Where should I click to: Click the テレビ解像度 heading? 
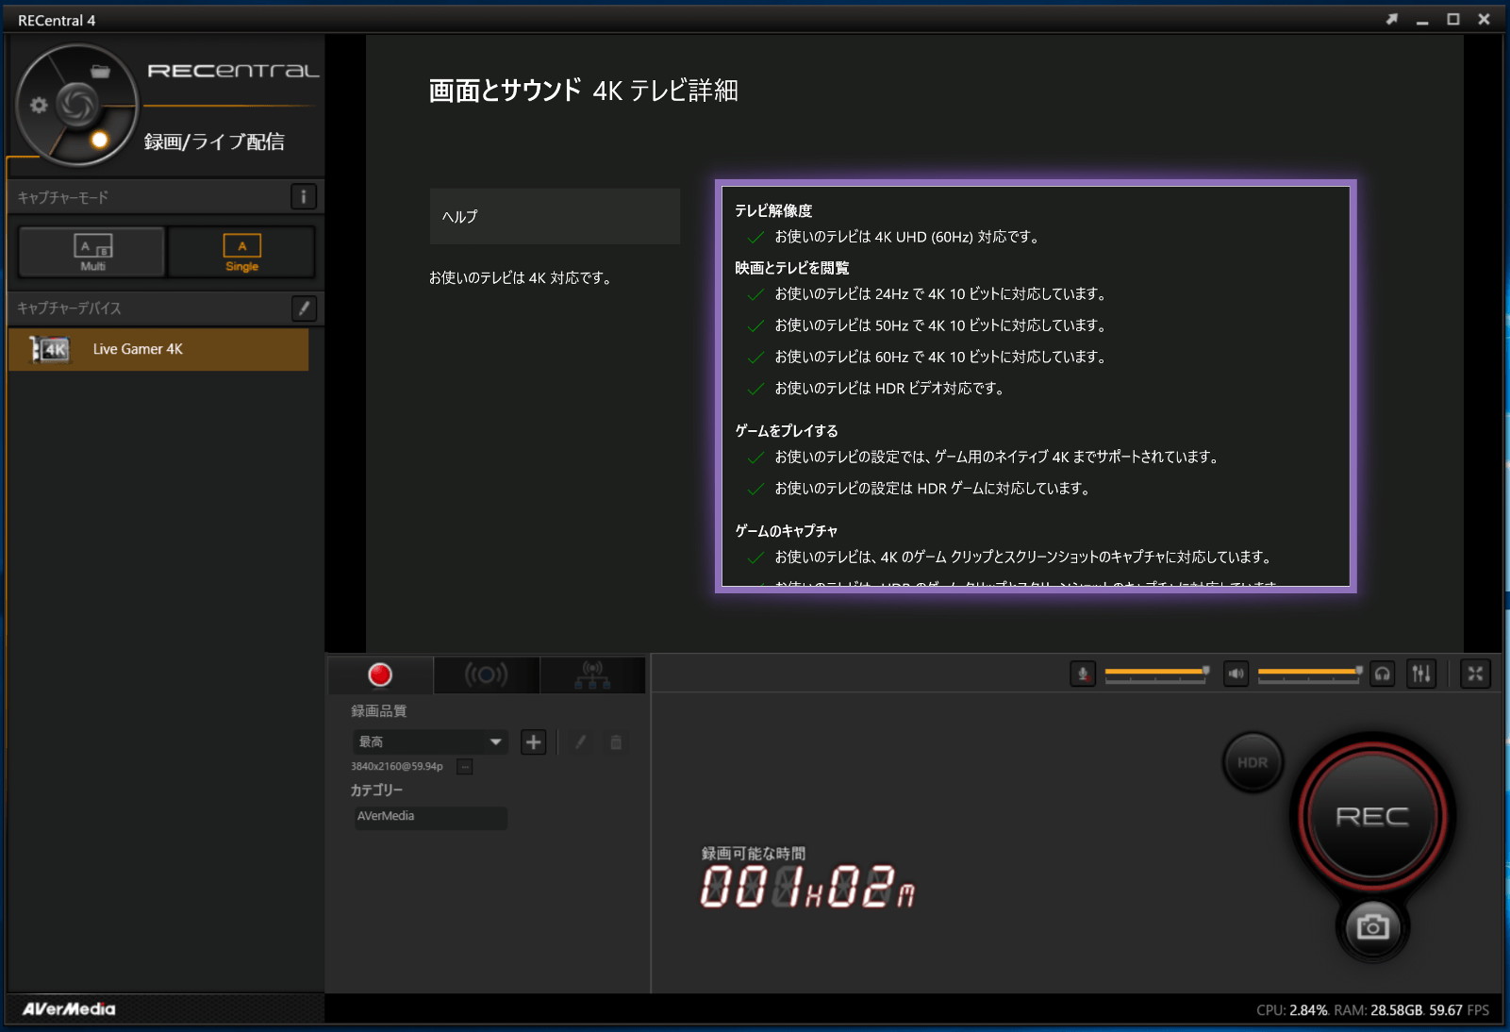coord(773,210)
